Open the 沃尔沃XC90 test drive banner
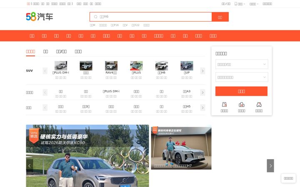300x187 pixels. pos(87,156)
